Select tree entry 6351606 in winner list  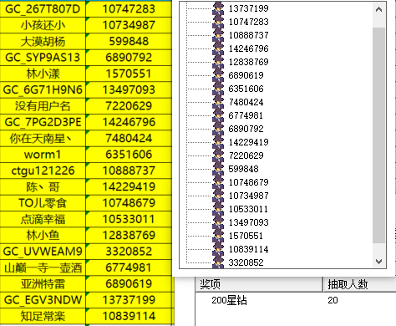pyautogui.click(x=246, y=89)
